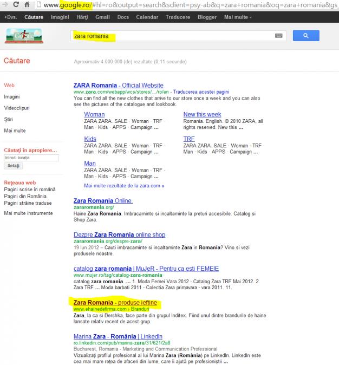This screenshot has height=365, width=339.
Task: Expand the 'Mai multe' dropdown in top bar
Action: [238, 17]
